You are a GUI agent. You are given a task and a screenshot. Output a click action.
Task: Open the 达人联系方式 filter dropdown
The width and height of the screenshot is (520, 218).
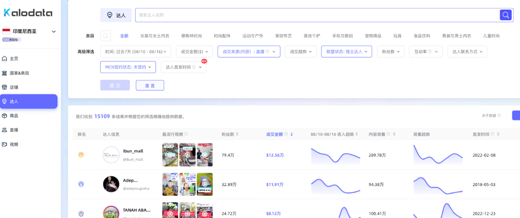(x=467, y=52)
